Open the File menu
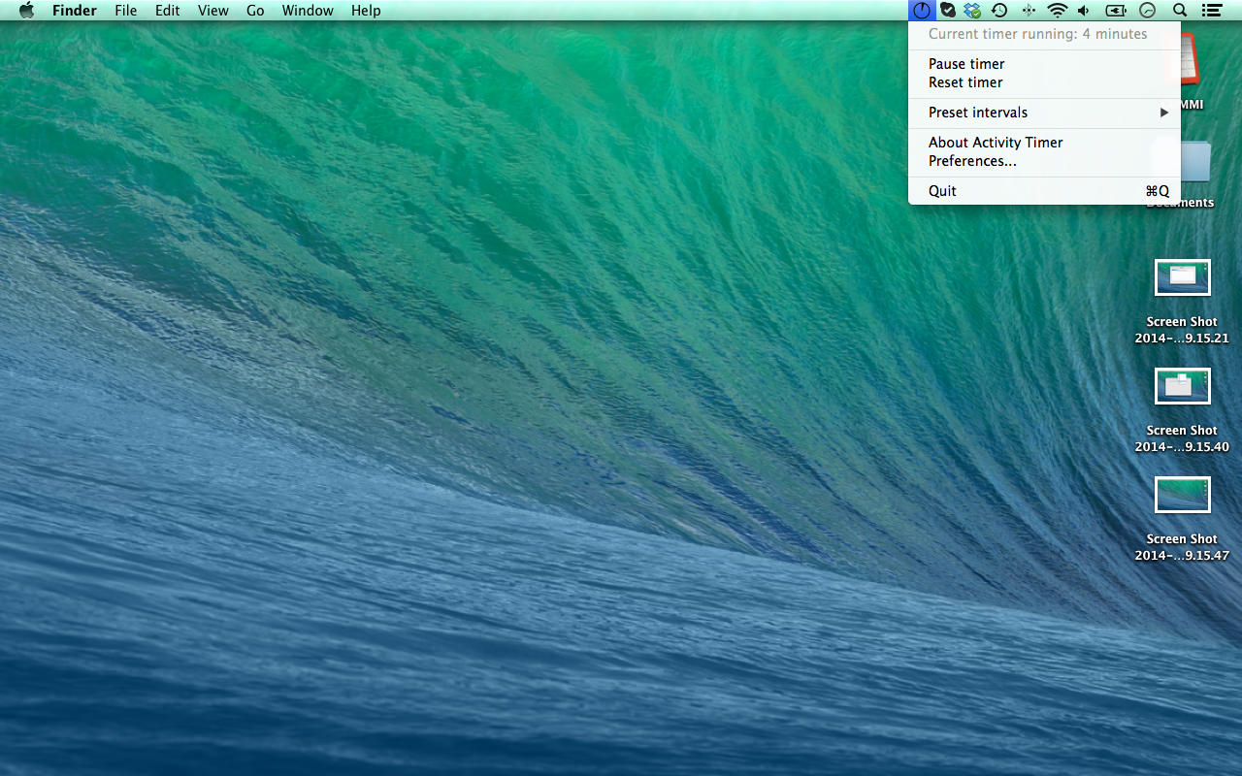Viewport: 1242px width, 776px height. tap(126, 11)
